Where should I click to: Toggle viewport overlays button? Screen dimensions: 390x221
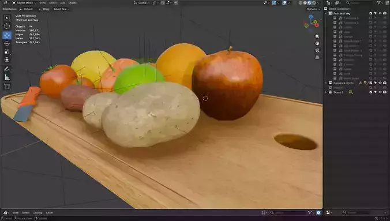click(x=284, y=3)
